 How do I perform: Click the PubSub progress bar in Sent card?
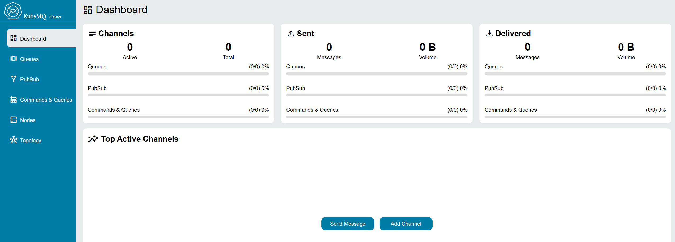pyautogui.click(x=376, y=95)
